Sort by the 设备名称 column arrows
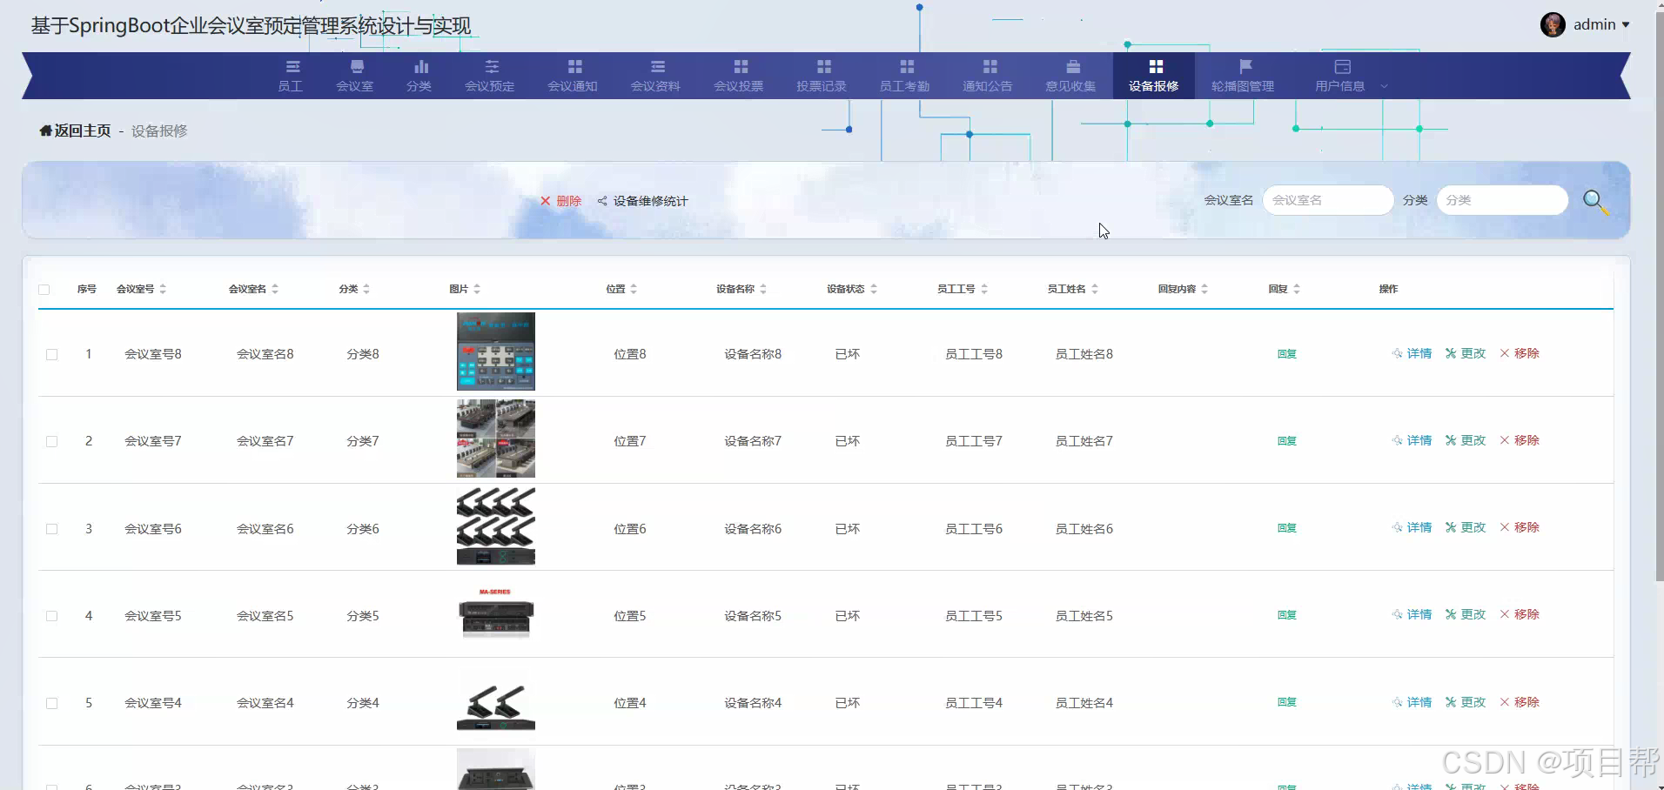Image resolution: width=1664 pixels, height=790 pixels. [x=763, y=289]
